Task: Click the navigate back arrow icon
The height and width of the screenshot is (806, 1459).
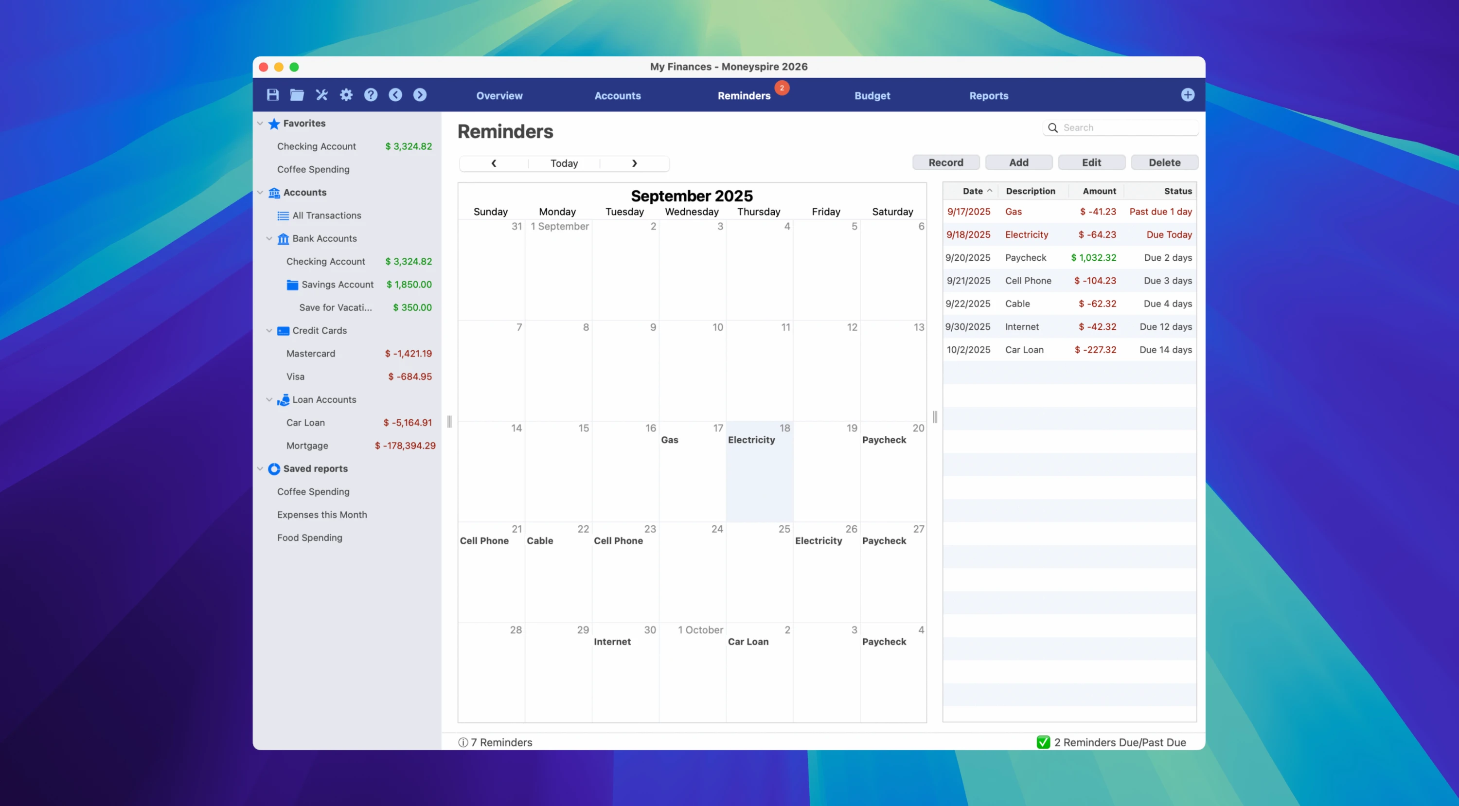Action: point(395,94)
